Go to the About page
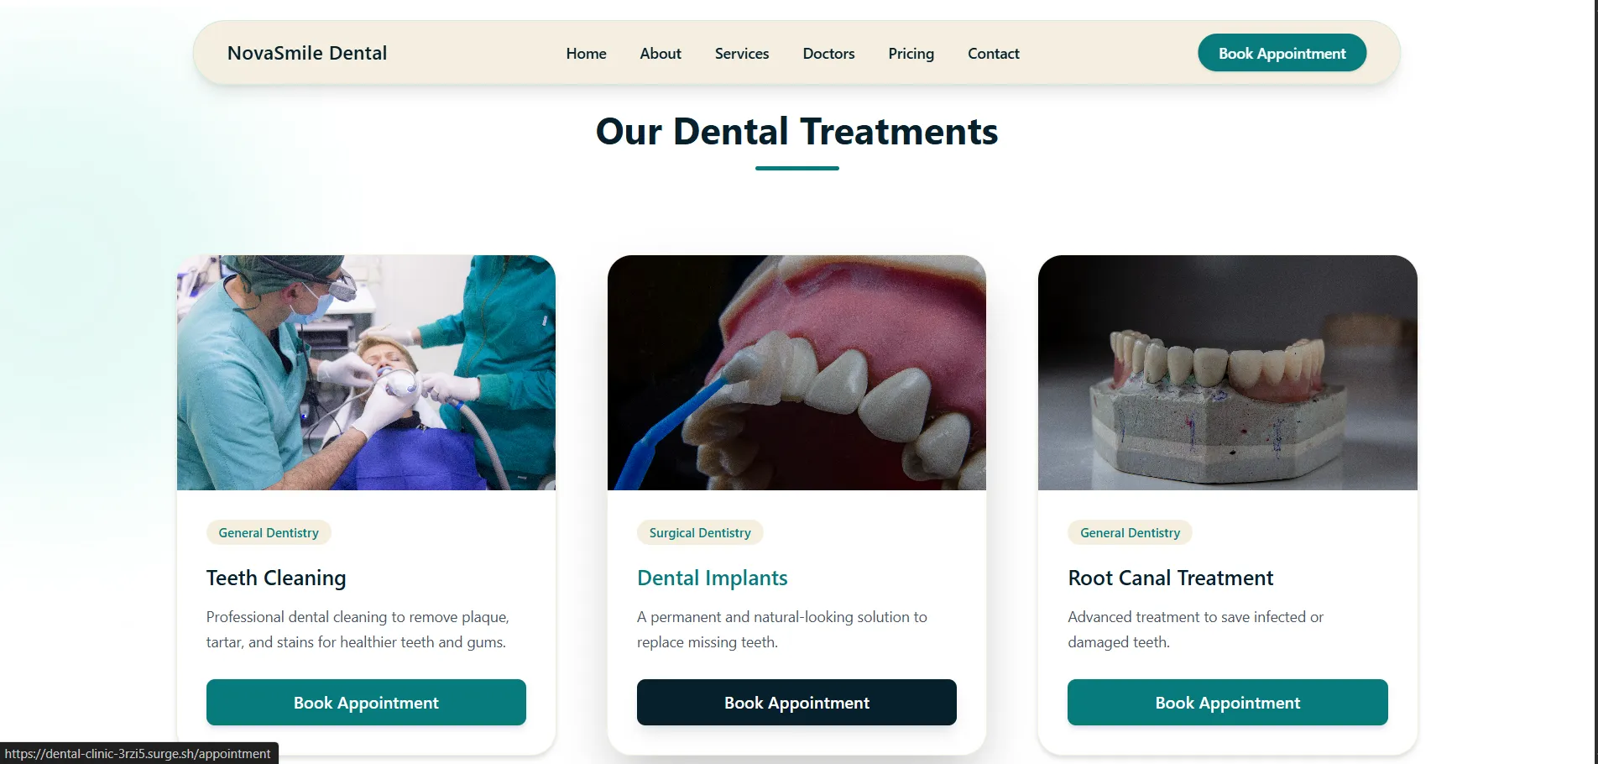 point(661,53)
